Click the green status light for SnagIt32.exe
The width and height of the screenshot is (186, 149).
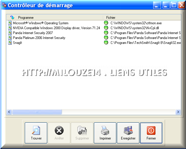(x=106, y=42)
